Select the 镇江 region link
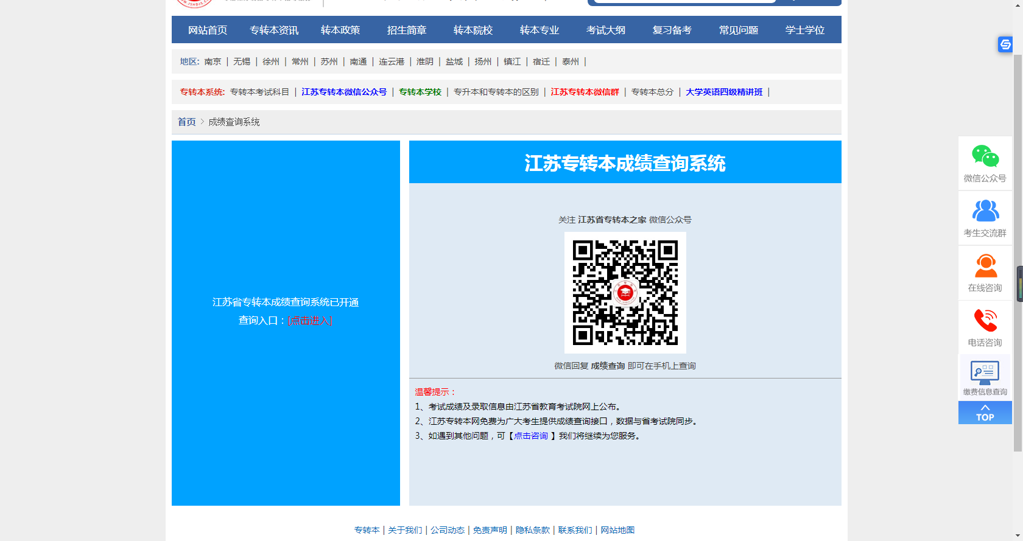This screenshot has height=541, width=1023. click(x=512, y=61)
